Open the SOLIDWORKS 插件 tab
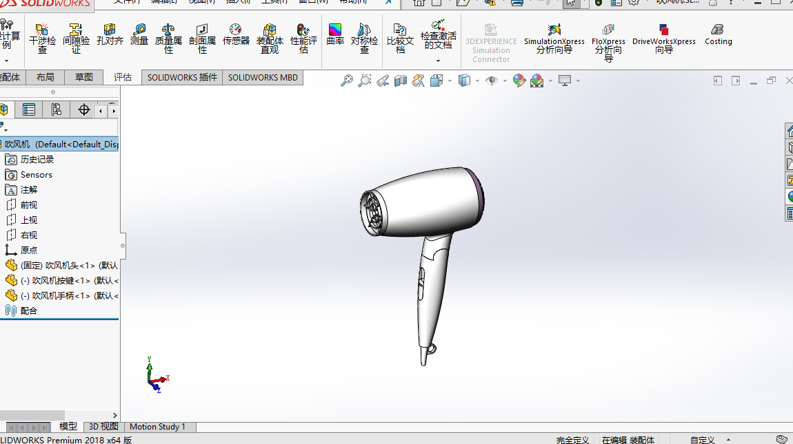793x444 pixels. [x=182, y=77]
